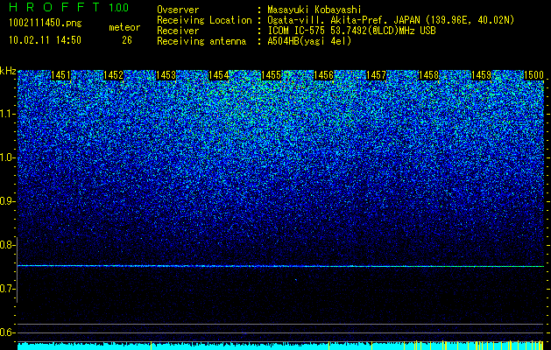Click the gray vertical range bar beside 0.8 kHz
The width and height of the screenshot is (551, 350).
pyautogui.click(x=17, y=269)
